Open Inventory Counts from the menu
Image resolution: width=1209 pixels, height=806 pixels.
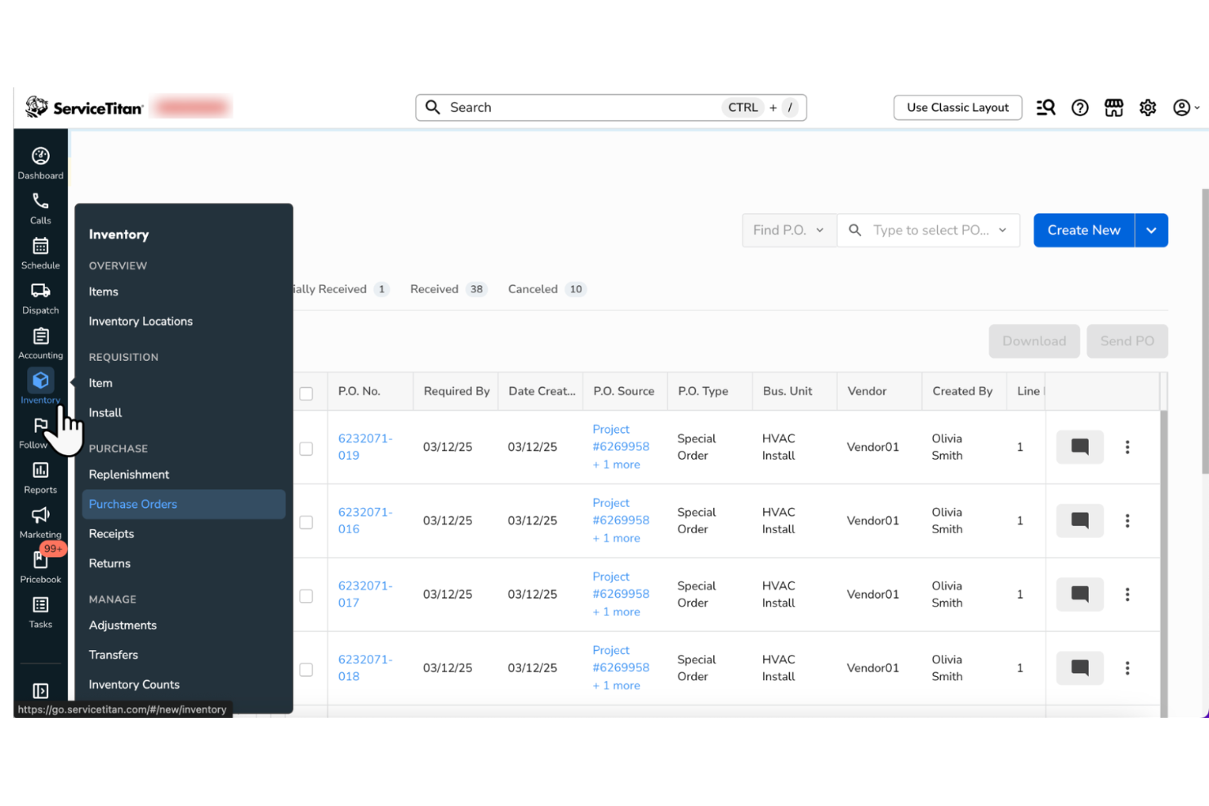(x=133, y=684)
